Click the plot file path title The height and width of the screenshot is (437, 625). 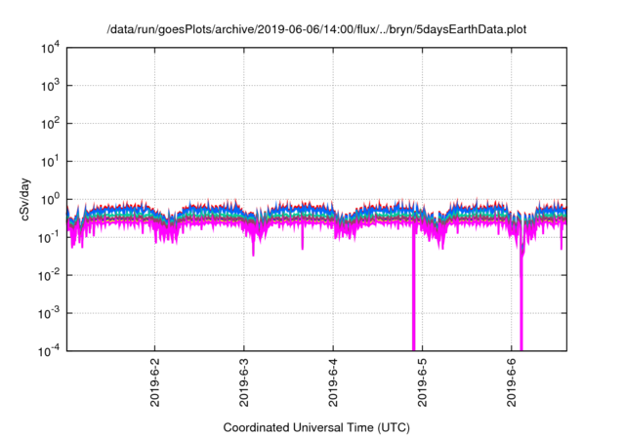[316, 29]
